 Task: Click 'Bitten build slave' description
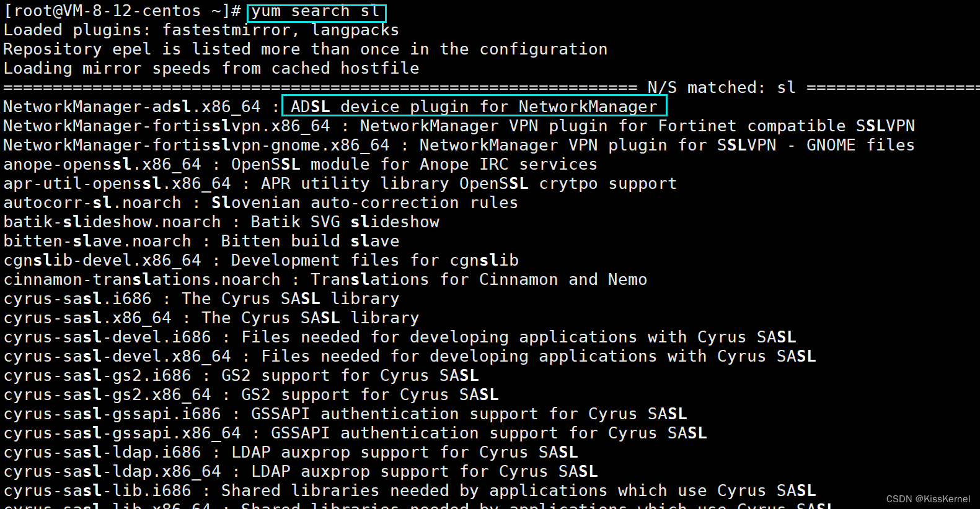coord(311,241)
